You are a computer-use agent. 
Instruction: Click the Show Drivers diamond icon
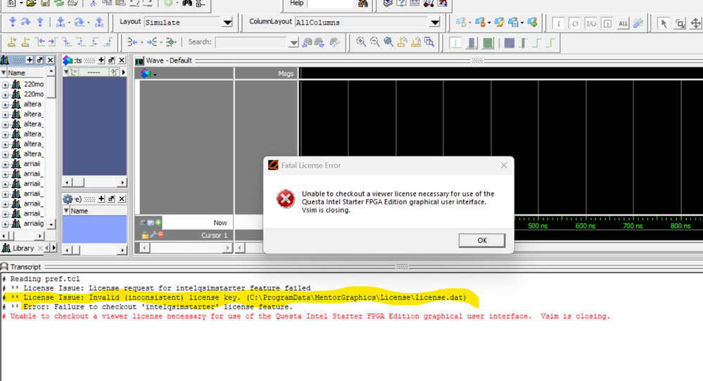click(171, 42)
